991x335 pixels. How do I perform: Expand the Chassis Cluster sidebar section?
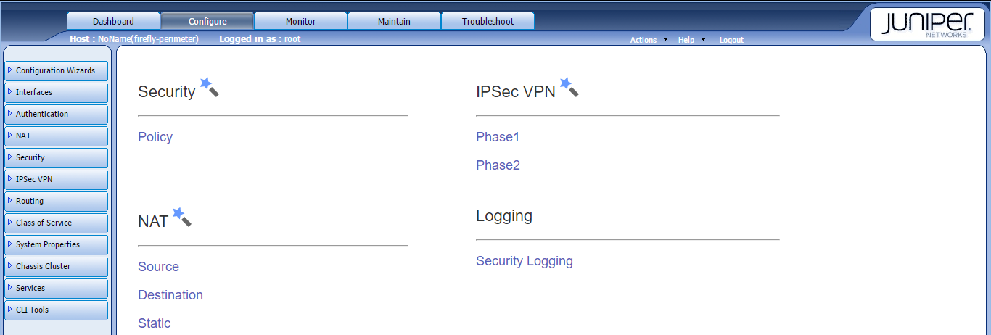point(56,266)
